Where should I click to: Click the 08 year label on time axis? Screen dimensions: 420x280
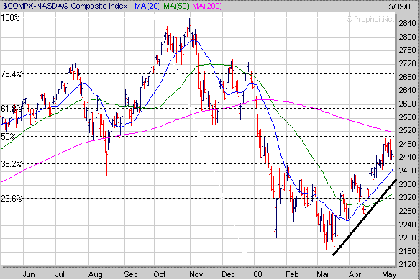click(257, 275)
